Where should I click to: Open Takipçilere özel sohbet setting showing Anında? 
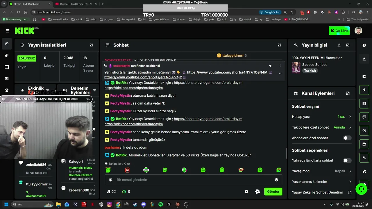(322, 127)
